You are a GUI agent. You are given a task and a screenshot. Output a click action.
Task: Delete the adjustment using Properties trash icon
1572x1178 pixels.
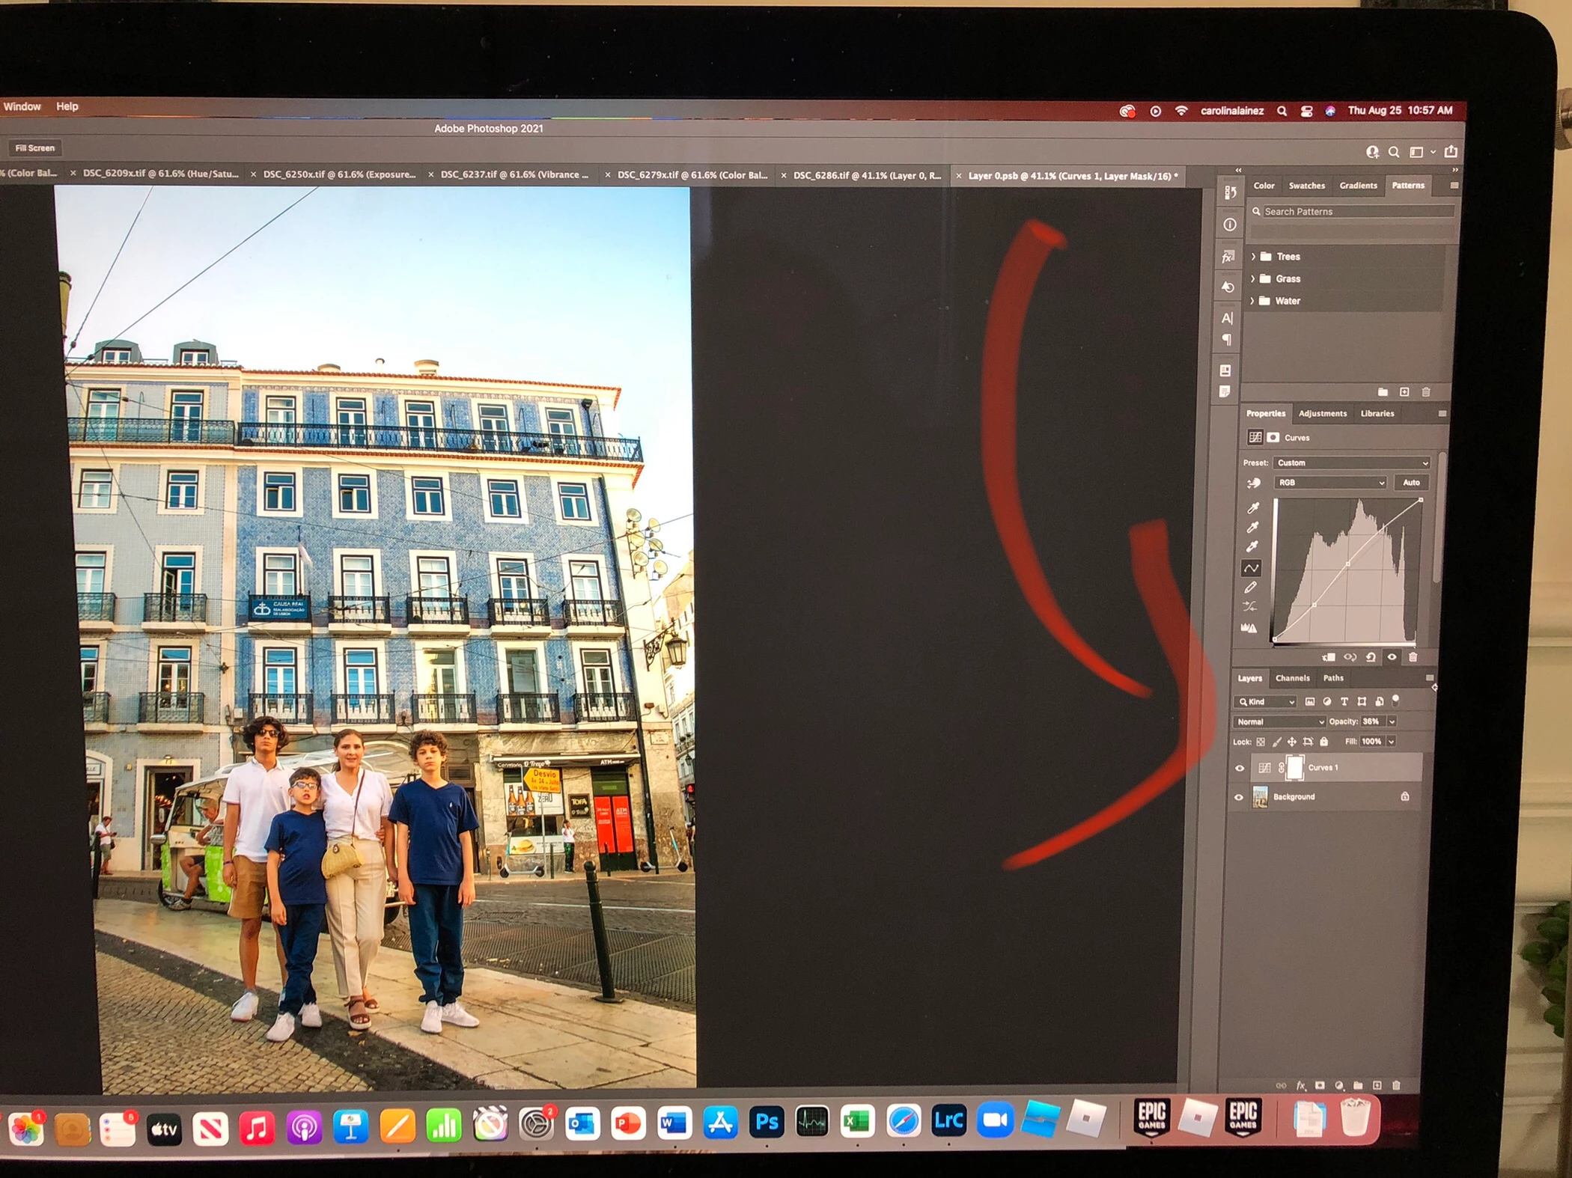click(1413, 657)
